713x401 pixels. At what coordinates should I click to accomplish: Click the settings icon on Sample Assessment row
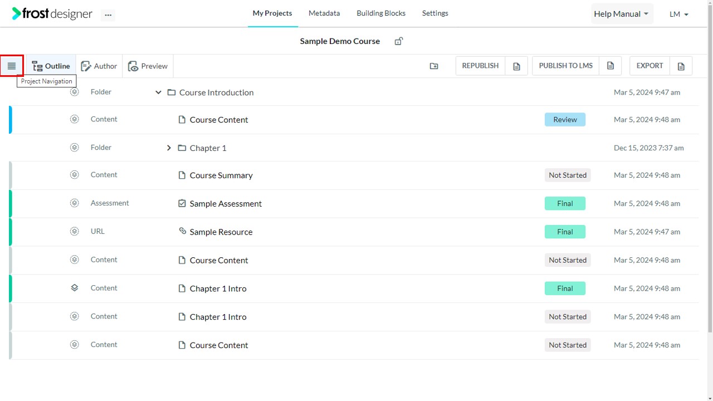pyautogui.click(x=75, y=203)
